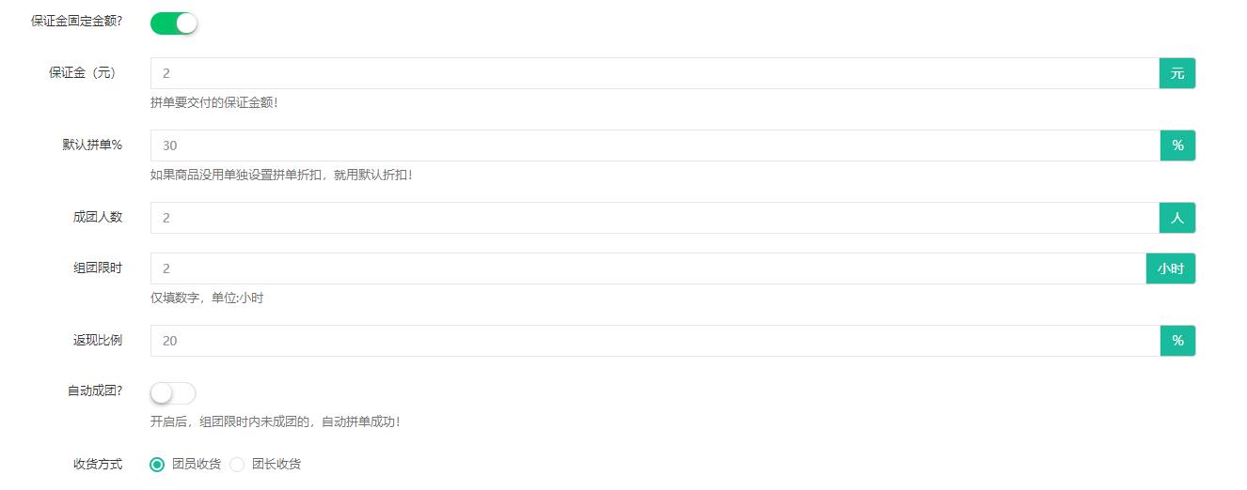Click the 小时 unit addon
1247x490 pixels.
coord(1171,268)
